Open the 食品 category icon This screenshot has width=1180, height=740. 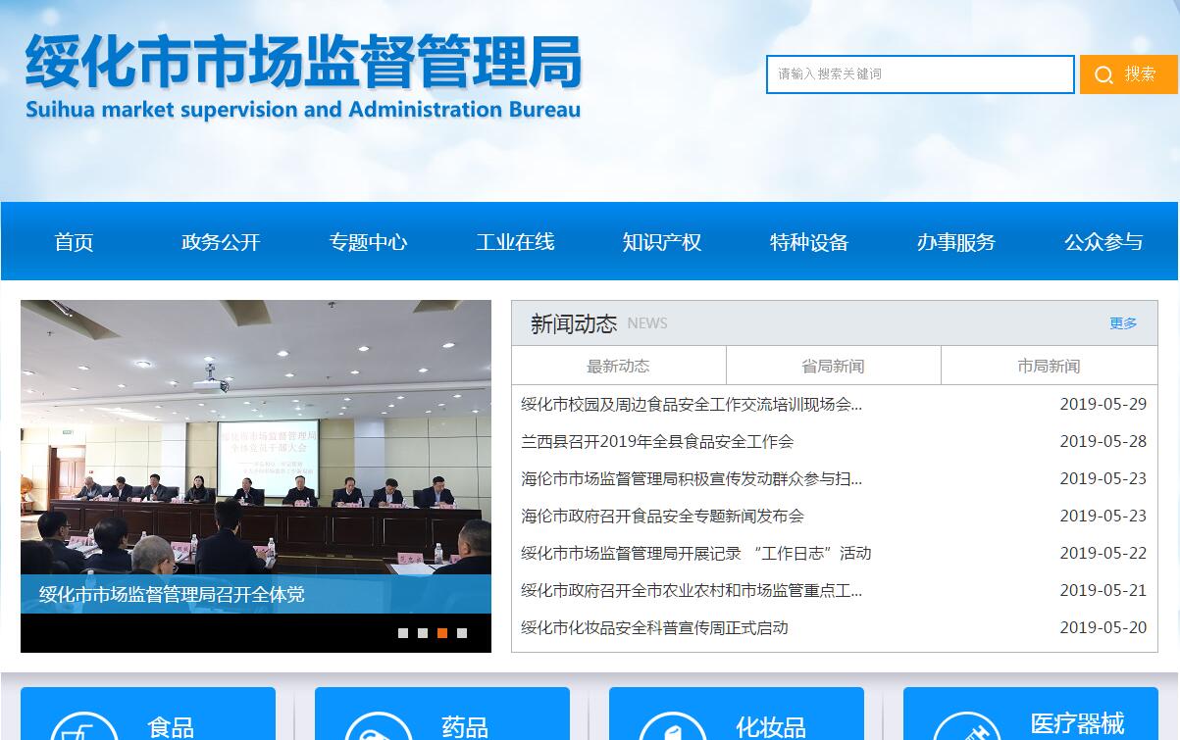84,727
